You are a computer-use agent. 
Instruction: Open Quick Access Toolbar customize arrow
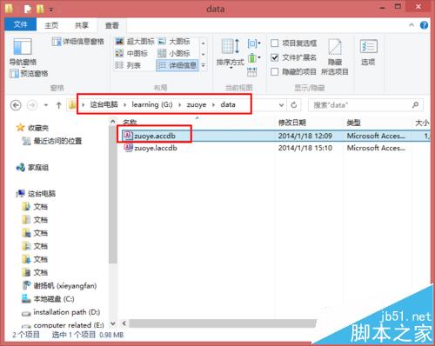click(x=51, y=10)
